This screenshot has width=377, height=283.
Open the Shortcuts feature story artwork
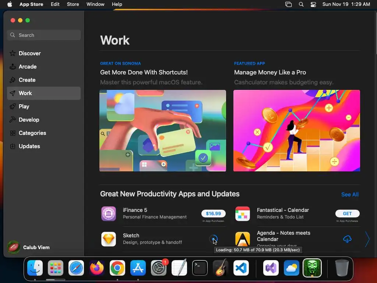162,131
